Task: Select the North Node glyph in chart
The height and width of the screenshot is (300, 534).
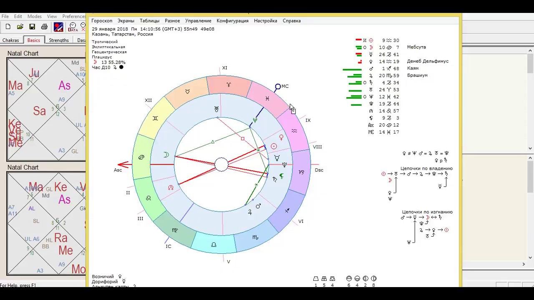Action: [171, 188]
